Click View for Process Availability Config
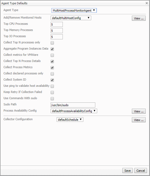150x176 pixels. pos(139,111)
